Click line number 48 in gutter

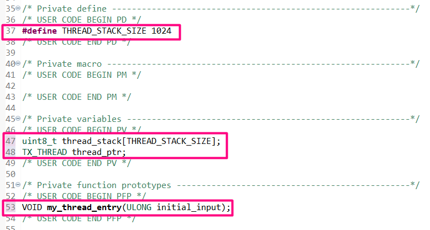click(x=11, y=152)
